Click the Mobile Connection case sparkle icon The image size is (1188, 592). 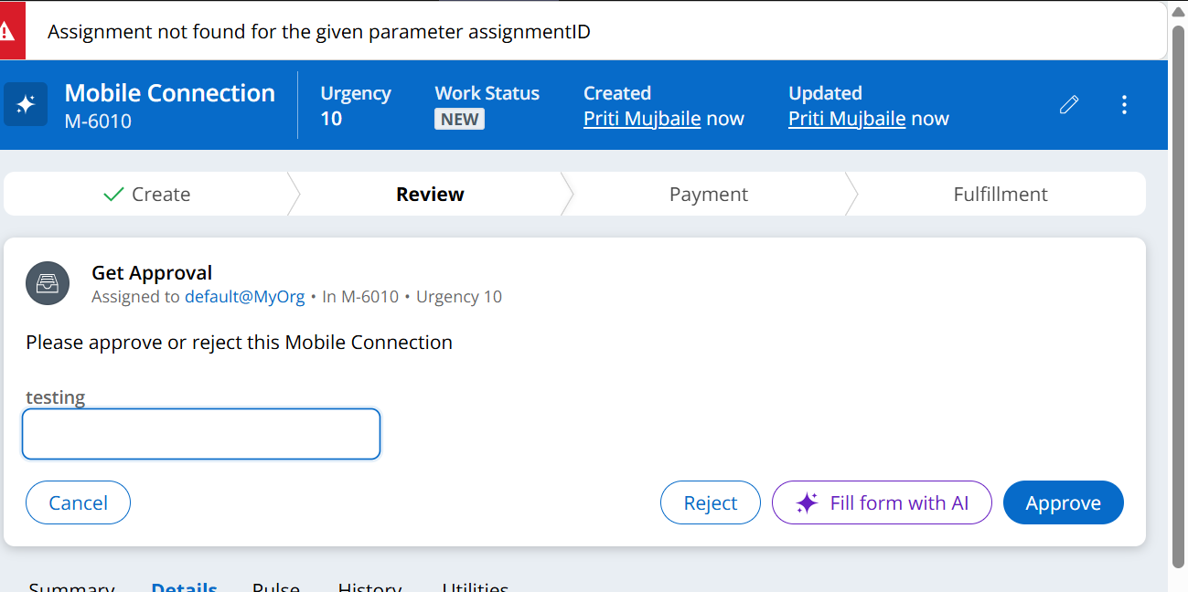pos(26,105)
